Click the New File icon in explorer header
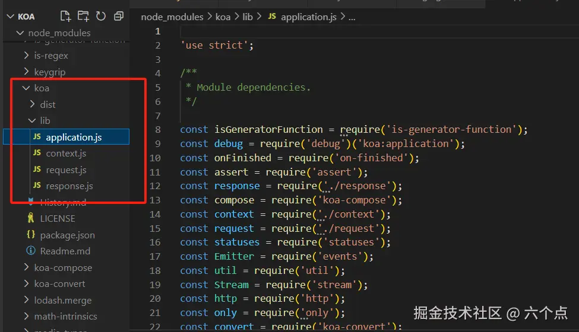The height and width of the screenshot is (332, 579). 65,16
